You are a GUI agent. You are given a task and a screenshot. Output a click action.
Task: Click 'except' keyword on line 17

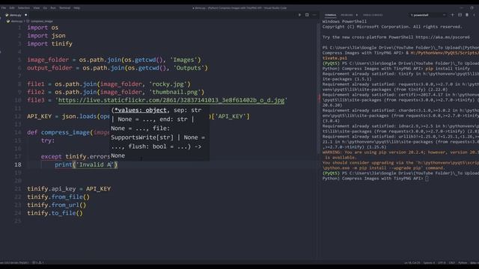[52, 156]
